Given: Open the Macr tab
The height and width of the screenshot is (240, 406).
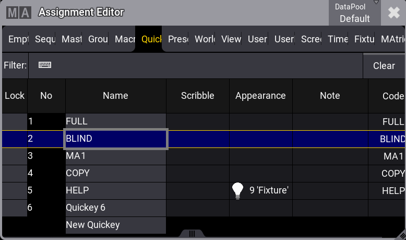Looking at the screenshot, I should pos(125,39).
